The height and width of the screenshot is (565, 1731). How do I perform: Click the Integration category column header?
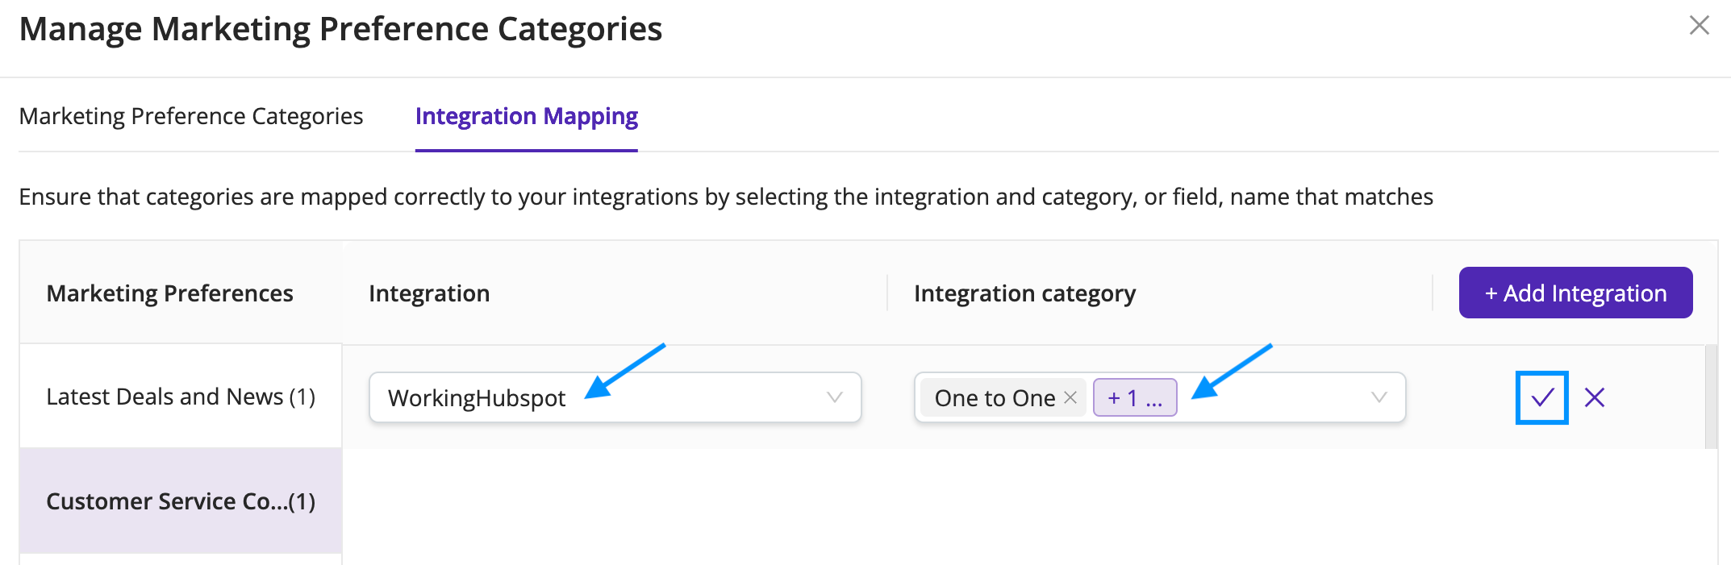(1024, 293)
